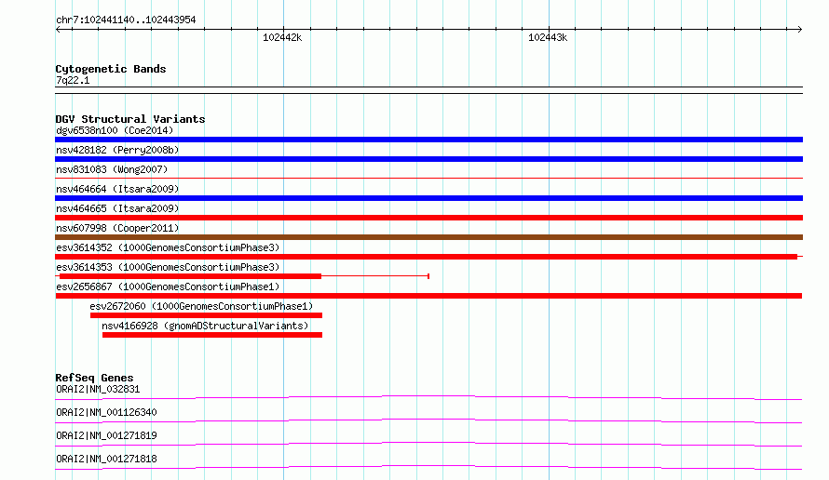The image size is (829, 480).
Task: Click the thin red tail line of esv3614353
Action: point(374,276)
